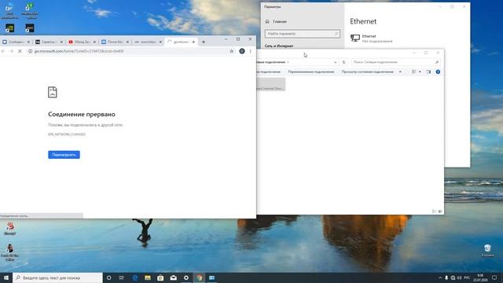The width and height of the screenshot is (503, 283).
Task: Open volume control in system tray
Action: 459,277
